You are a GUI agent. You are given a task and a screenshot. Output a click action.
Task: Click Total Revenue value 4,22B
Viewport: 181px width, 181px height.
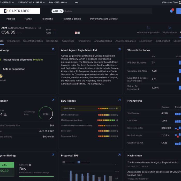pyautogui.click(x=164, y=113)
